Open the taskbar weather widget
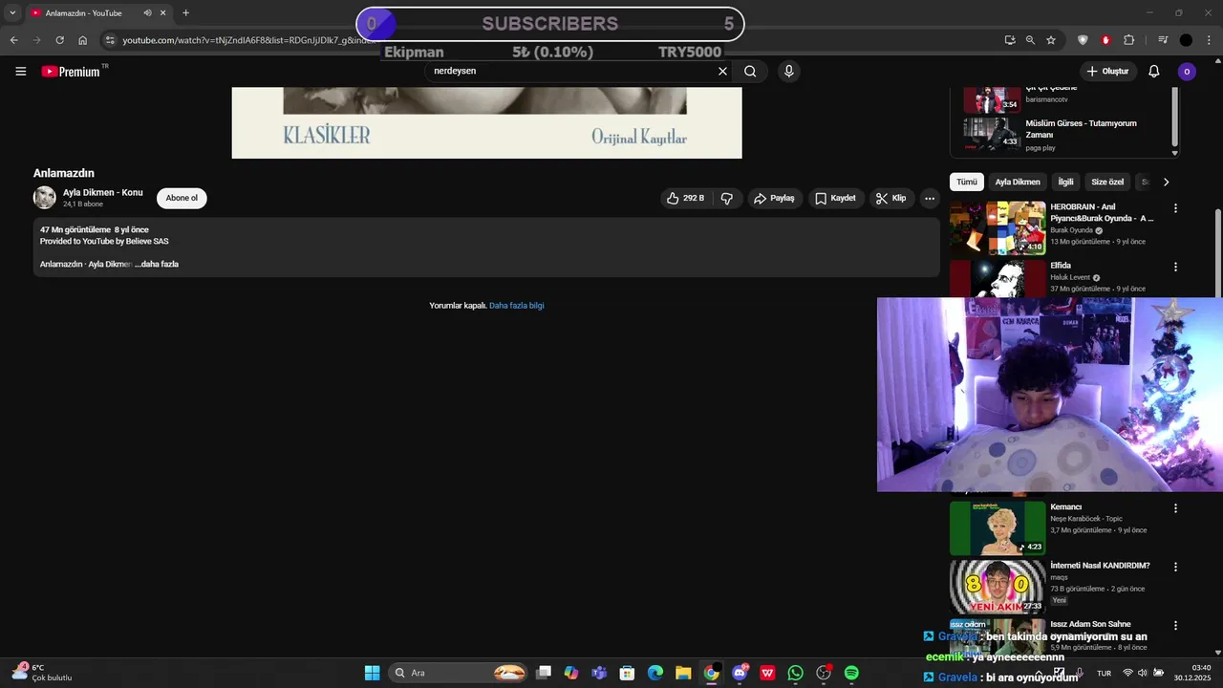This screenshot has width=1223, height=688. [42, 673]
